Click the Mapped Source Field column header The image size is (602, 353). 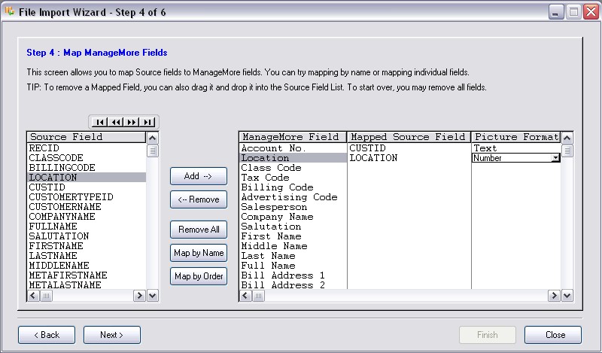409,137
